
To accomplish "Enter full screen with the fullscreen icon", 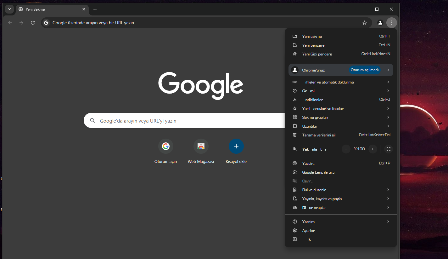I will click(389, 149).
